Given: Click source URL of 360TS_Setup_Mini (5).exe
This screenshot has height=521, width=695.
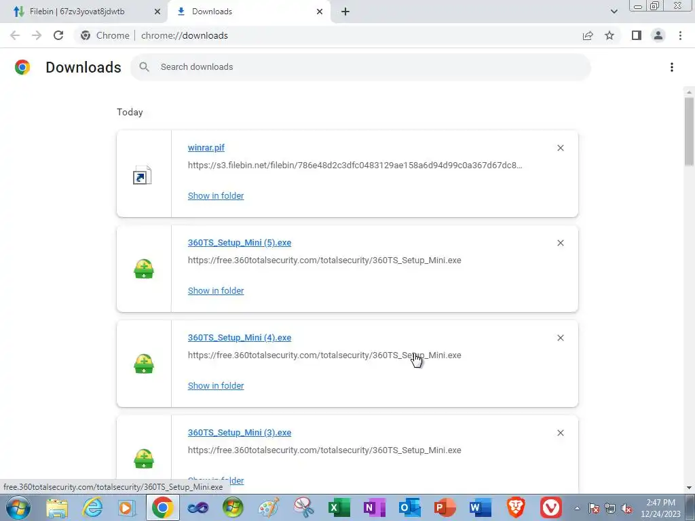Looking at the screenshot, I should click(x=324, y=260).
